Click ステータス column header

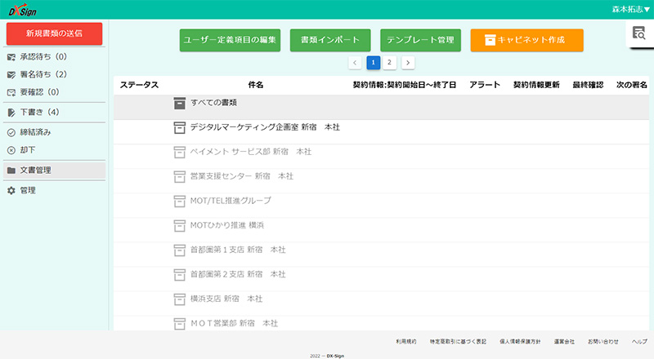click(x=139, y=85)
